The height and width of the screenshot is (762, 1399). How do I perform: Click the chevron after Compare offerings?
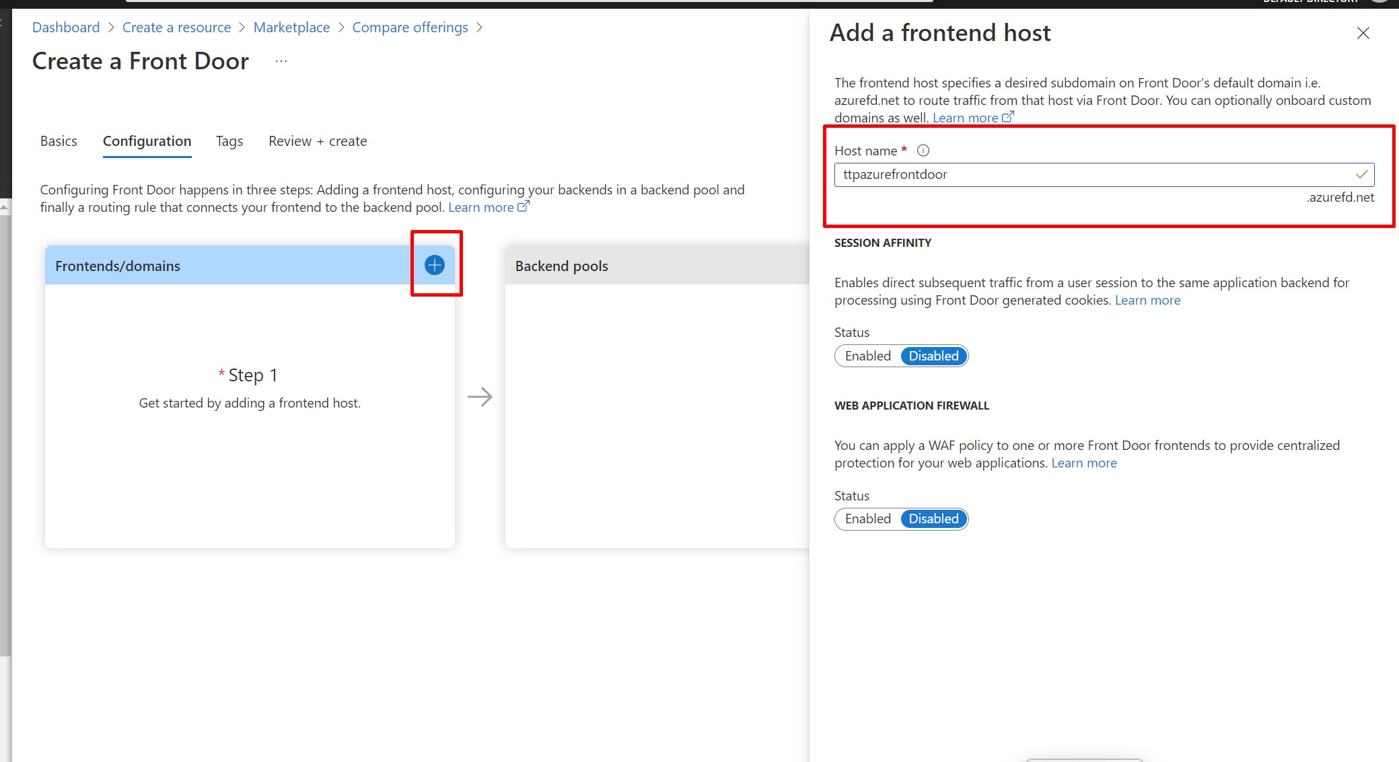pyautogui.click(x=479, y=28)
